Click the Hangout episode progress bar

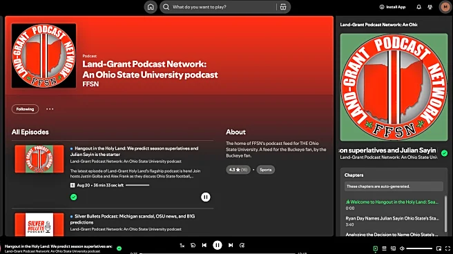[137, 185]
